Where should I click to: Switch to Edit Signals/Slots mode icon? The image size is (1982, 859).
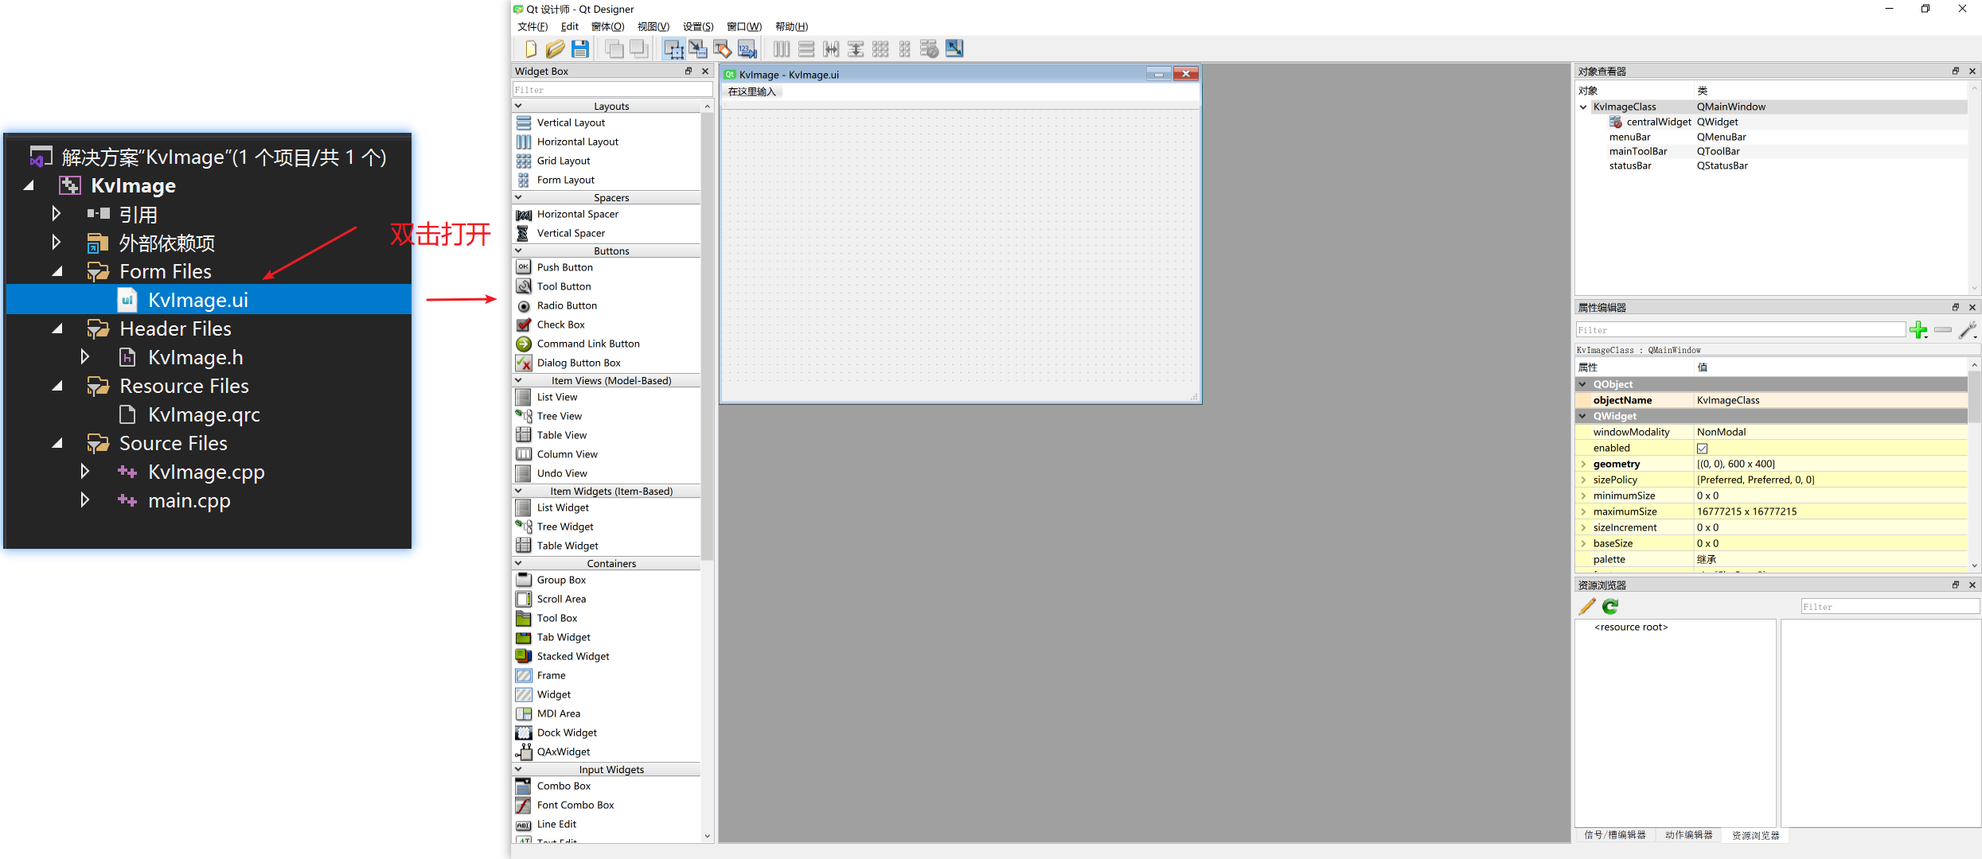point(698,49)
